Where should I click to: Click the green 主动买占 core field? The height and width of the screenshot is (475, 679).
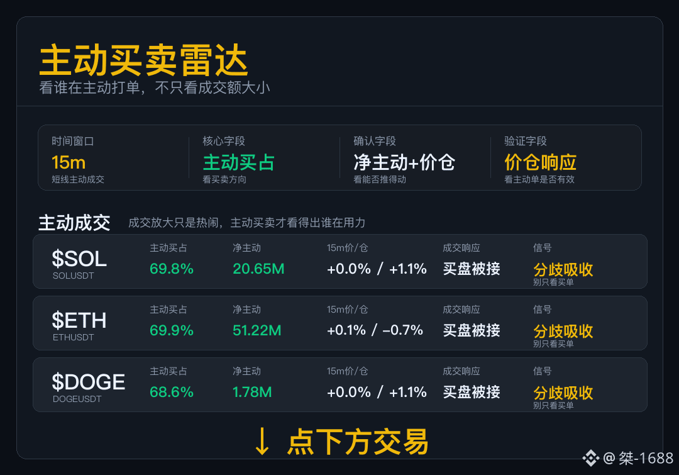[239, 162]
